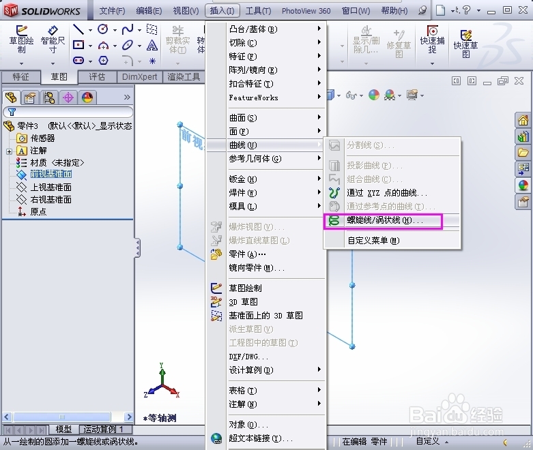
Task: Switch to the Features (特征) tab
Action: pyautogui.click(x=20, y=77)
